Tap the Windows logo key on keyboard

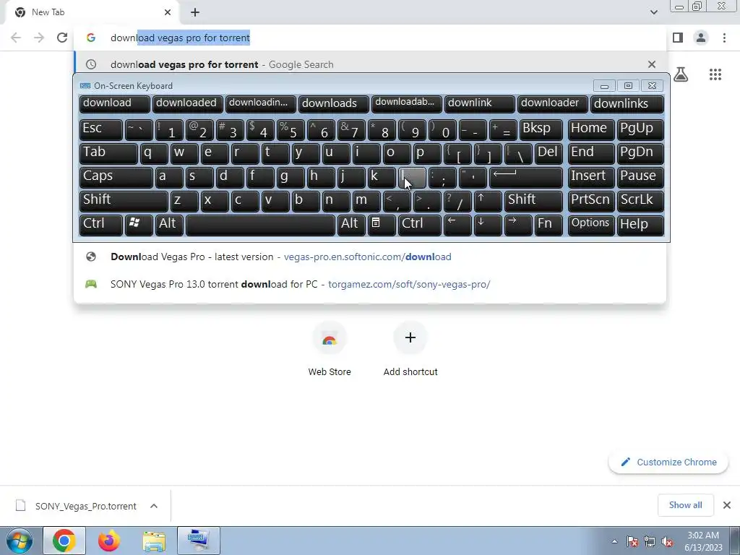point(139,225)
